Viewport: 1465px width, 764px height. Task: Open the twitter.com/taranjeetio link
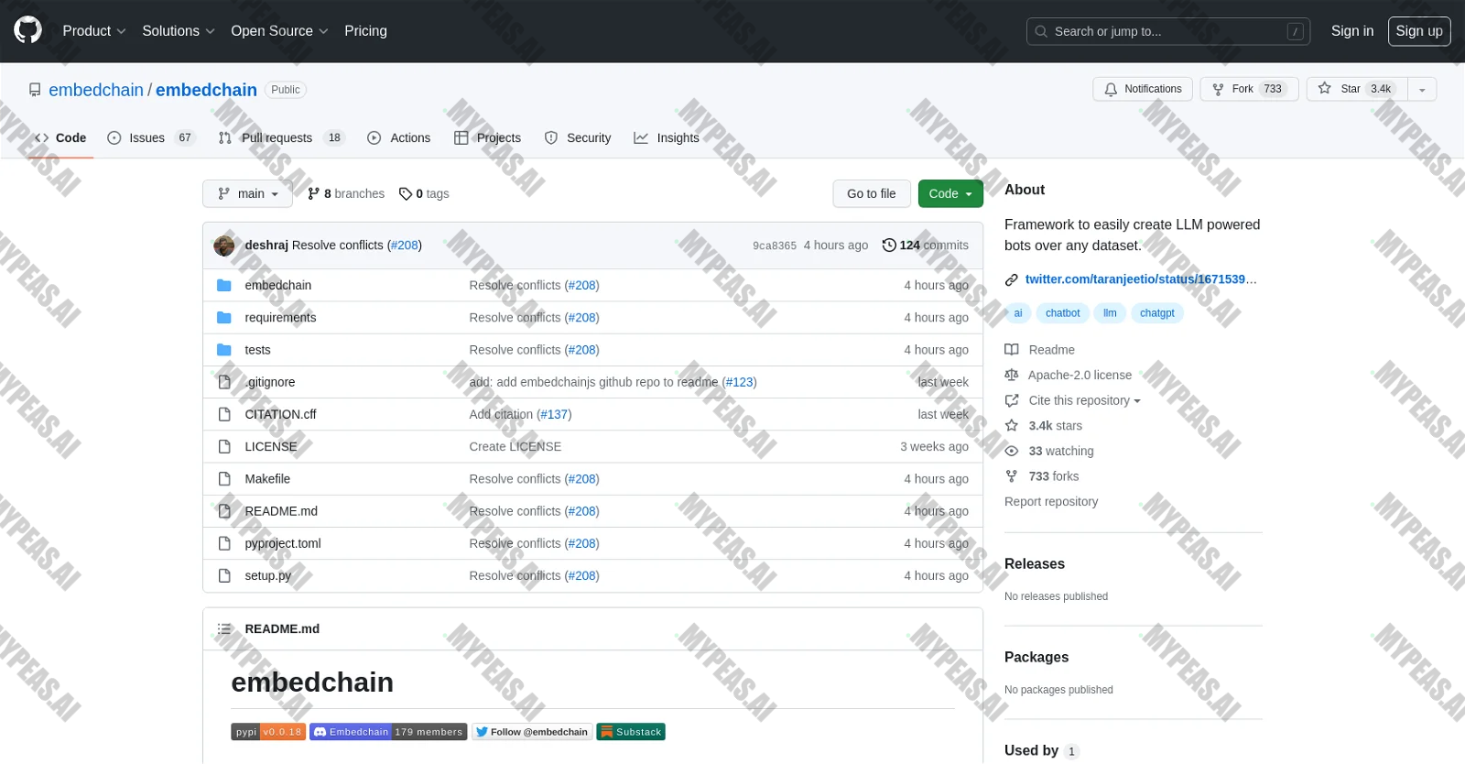point(1141,279)
